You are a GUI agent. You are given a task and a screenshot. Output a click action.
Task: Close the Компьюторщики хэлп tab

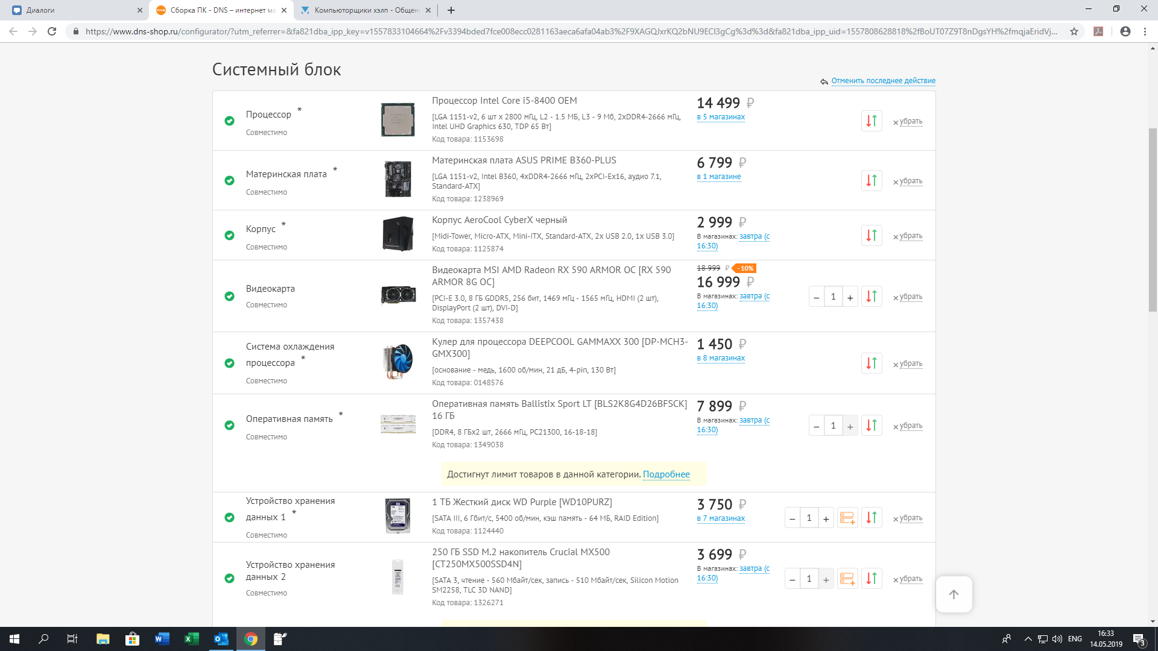point(428,10)
